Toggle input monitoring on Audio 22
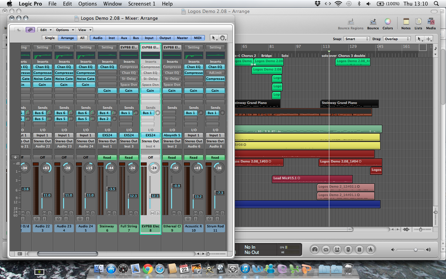446x279 pixels. (x=45, y=219)
